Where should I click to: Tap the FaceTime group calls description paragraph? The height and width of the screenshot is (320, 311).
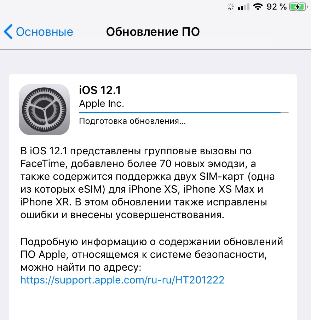tap(148, 183)
